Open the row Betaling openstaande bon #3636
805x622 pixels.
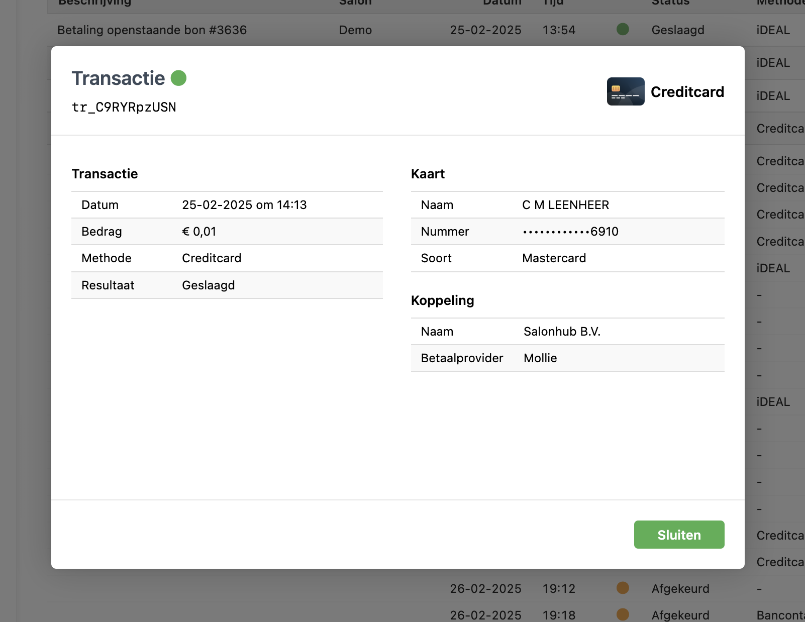coord(152,30)
